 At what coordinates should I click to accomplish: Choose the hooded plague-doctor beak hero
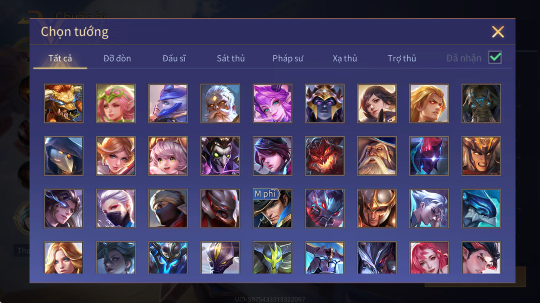click(x=64, y=156)
